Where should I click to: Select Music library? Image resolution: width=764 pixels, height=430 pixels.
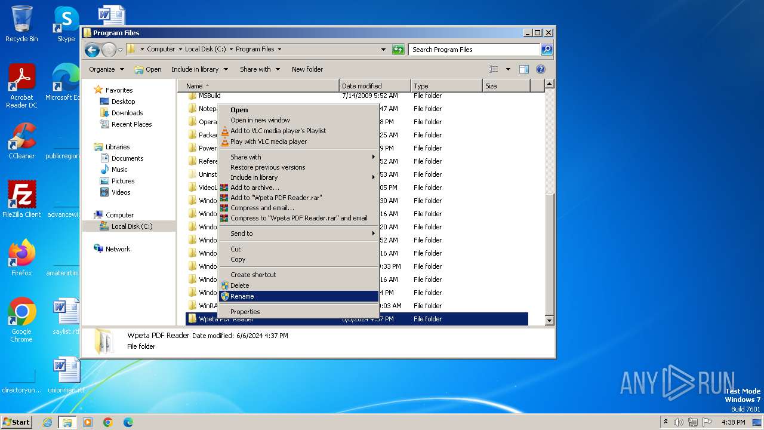pos(119,170)
